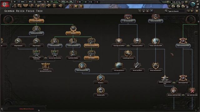Open the Diplomacy handshake screen

pyautogui.click(x=26, y=6)
